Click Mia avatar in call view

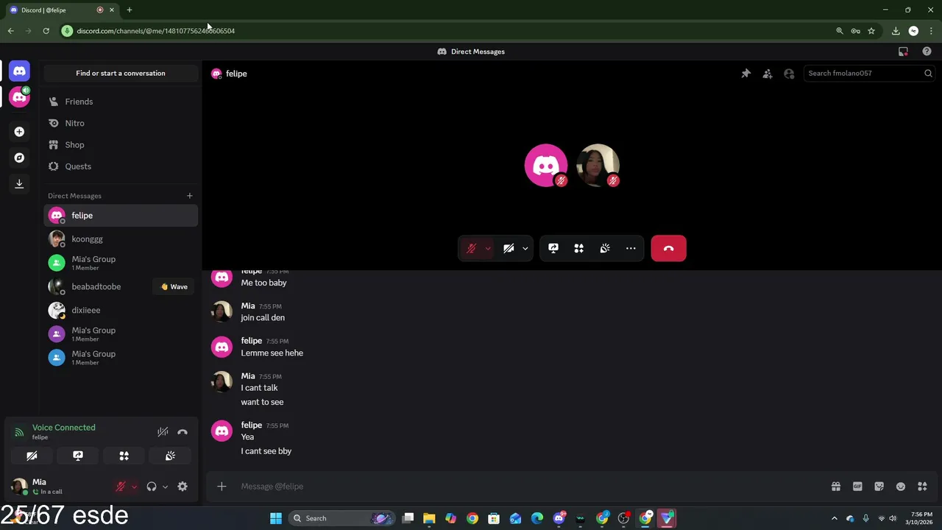tap(598, 165)
